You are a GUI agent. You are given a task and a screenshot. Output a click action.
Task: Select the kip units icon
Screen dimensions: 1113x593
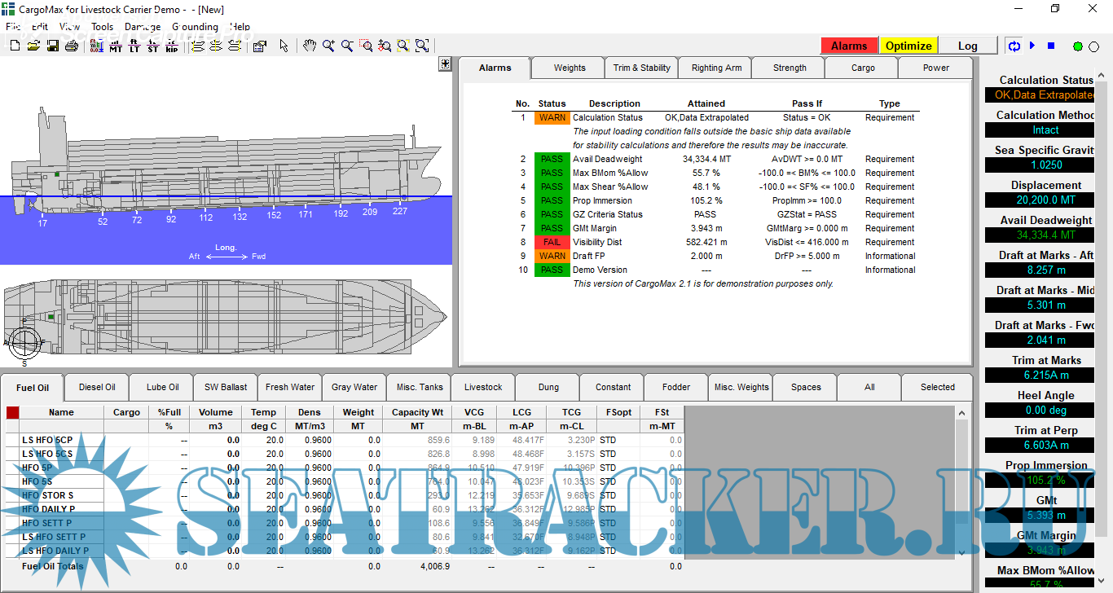171,46
